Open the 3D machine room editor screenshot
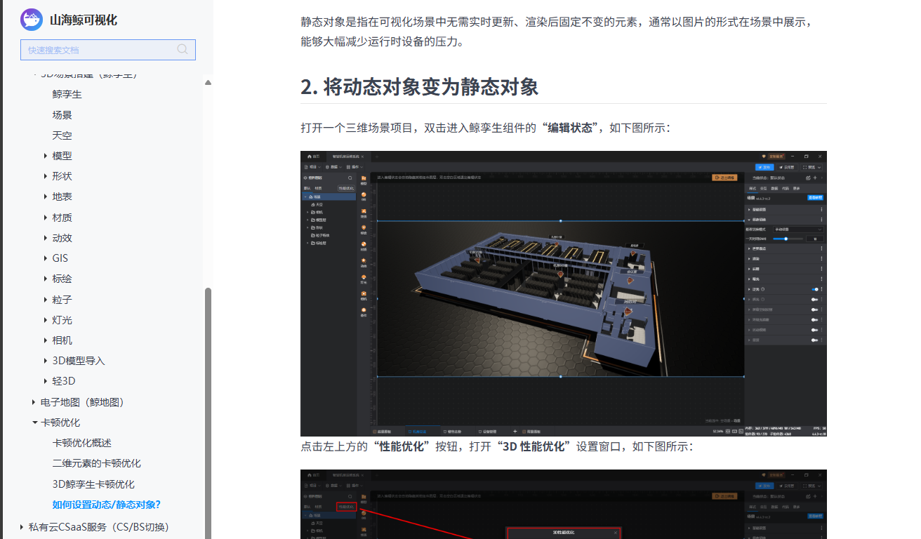Image resolution: width=921 pixels, height=539 pixels. pyautogui.click(x=564, y=293)
